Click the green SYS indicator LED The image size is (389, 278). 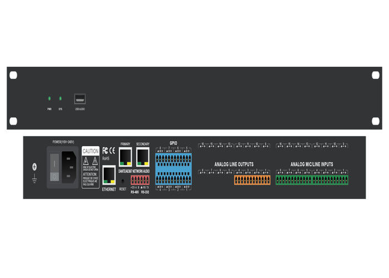coord(60,98)
